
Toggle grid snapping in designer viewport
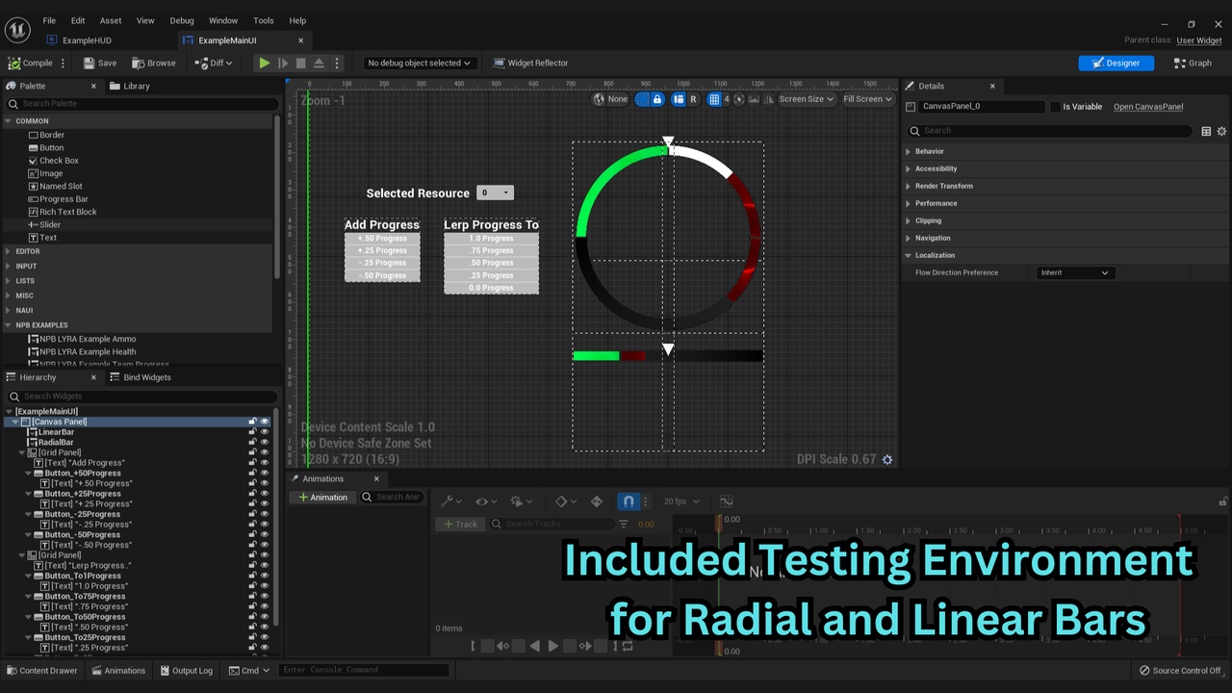point(714,99)
